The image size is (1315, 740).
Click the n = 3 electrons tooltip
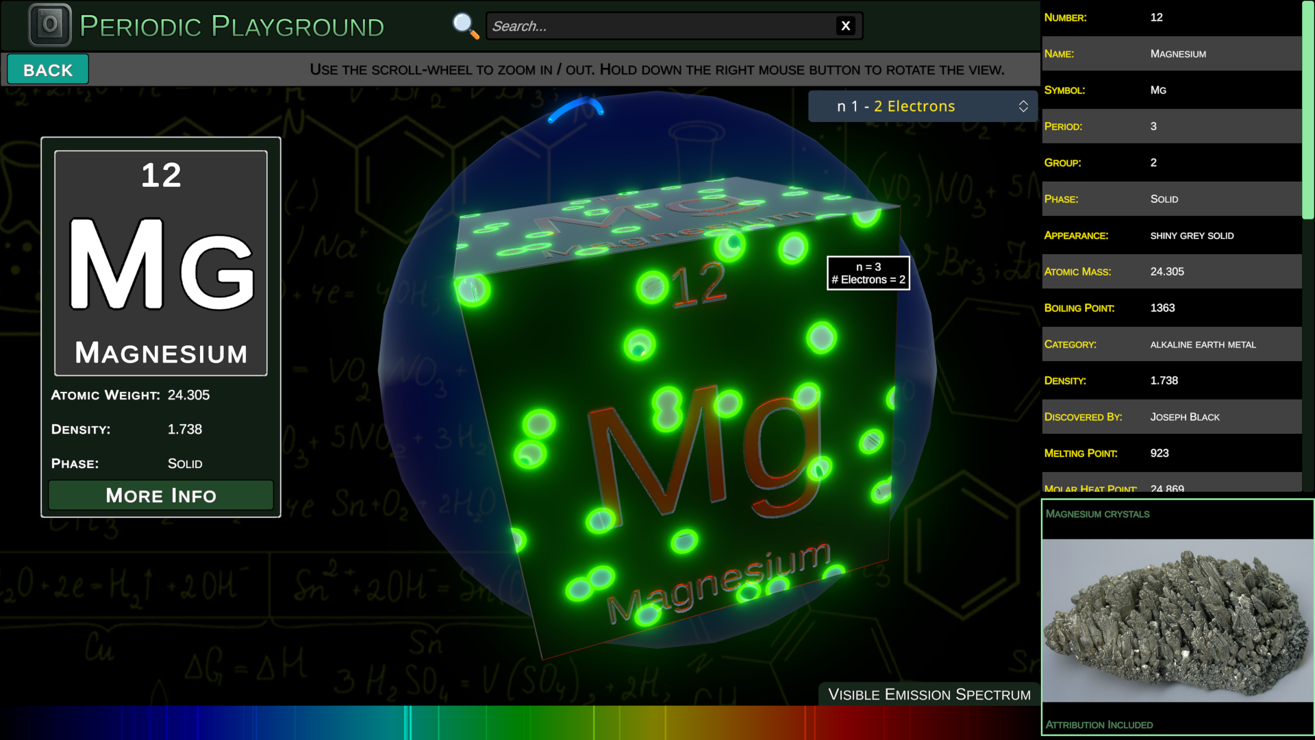[x=868, y=273]
